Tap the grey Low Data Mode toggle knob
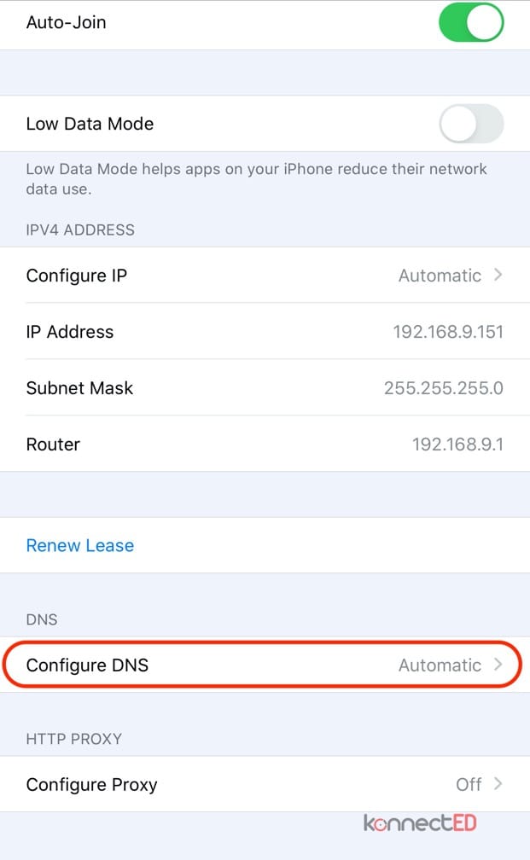This screenshot has width=530, height=860. pyautogui.click(x=457, y=124)
